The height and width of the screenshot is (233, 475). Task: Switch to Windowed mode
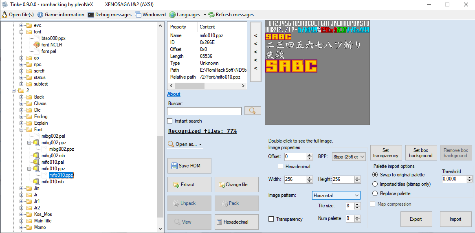(151, 15)
